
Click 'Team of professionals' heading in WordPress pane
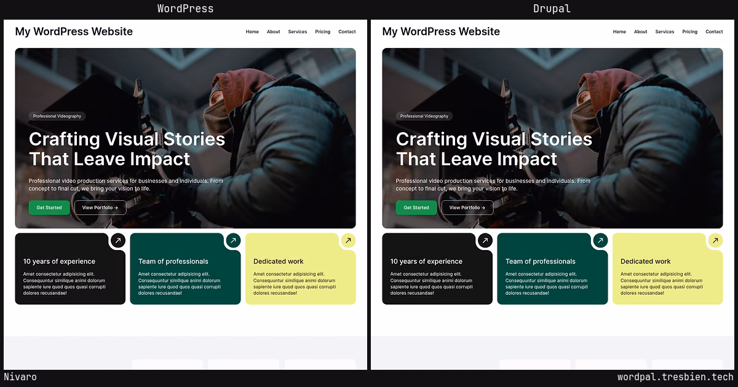coord(173,261)
